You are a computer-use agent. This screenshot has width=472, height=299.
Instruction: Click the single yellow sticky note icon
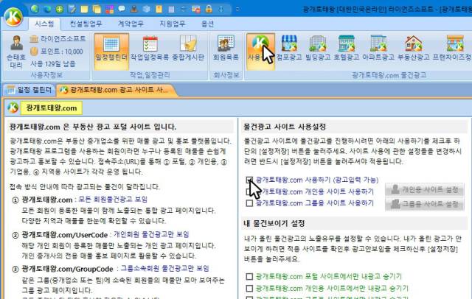tap(84, 9)
